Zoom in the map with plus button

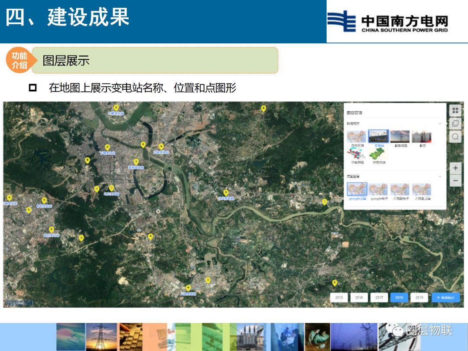[x=455, y=168]
